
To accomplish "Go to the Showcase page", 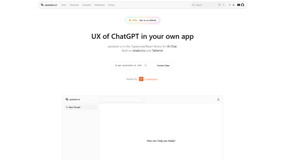I will (x=74, y=5).
